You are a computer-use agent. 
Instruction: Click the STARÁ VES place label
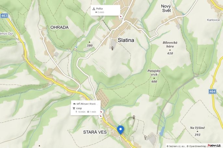coord(95,132)
